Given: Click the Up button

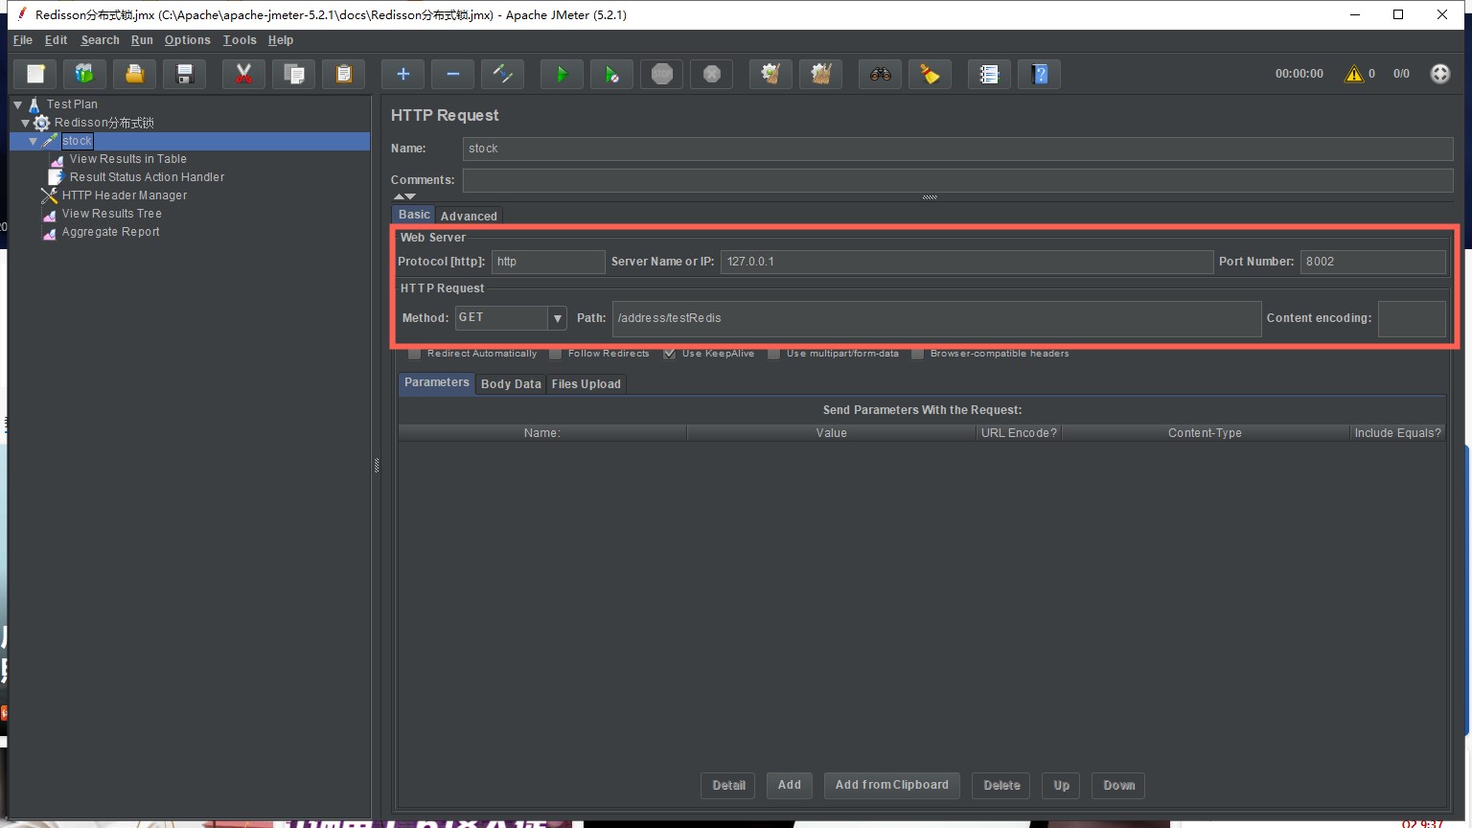Looking at the screenshot, I should click(x=1062, y=786).
